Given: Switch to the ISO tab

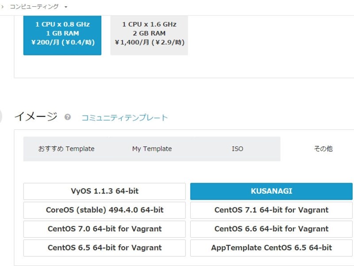Looking at the screenshot, I should pyautogui.click(x=238, y=149).
